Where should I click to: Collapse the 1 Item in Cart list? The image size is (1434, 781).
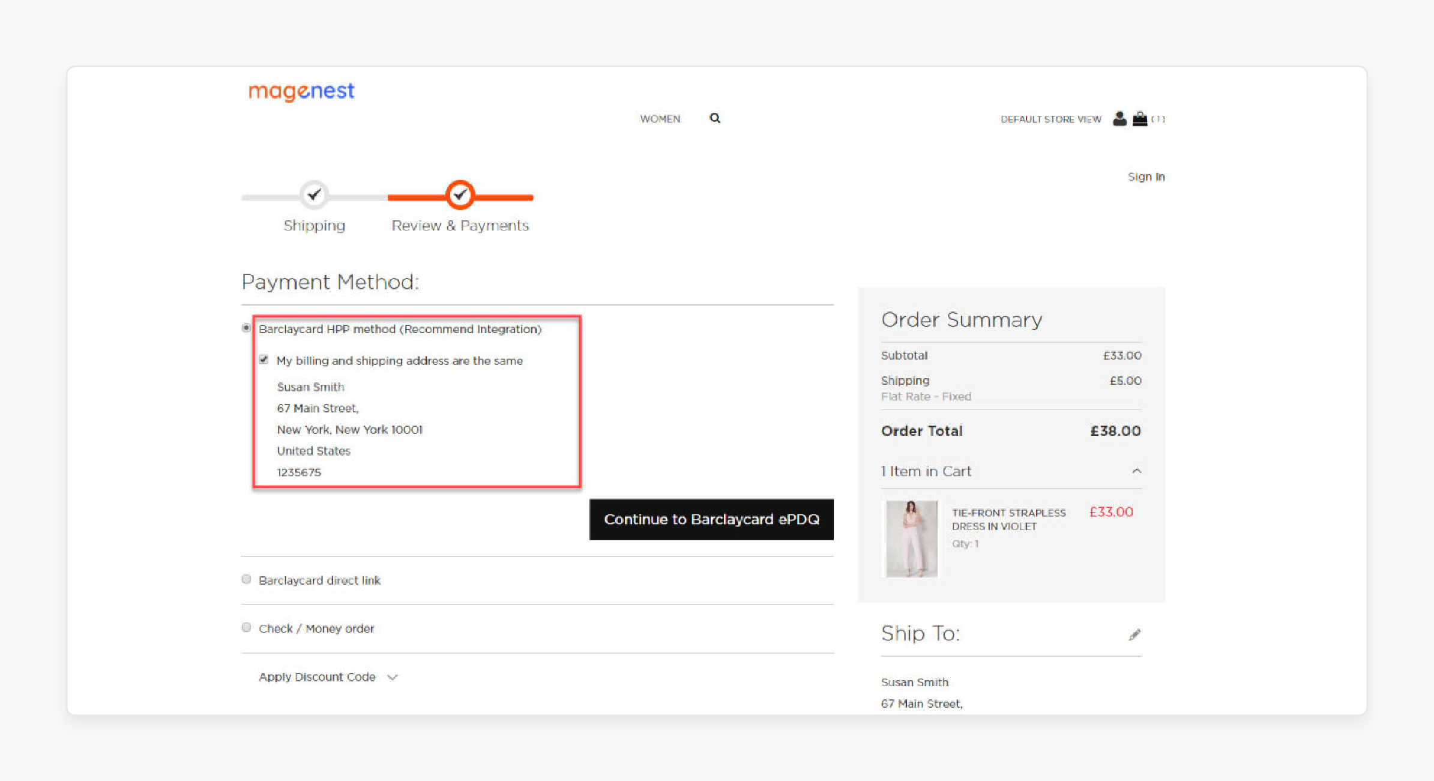1136,471
